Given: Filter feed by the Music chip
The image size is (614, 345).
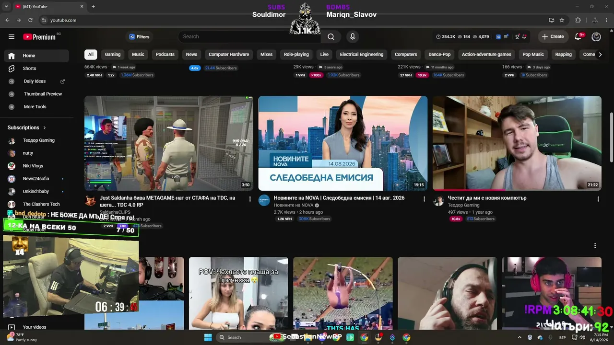Looking at the screenshot, I should tap(138, 55).
